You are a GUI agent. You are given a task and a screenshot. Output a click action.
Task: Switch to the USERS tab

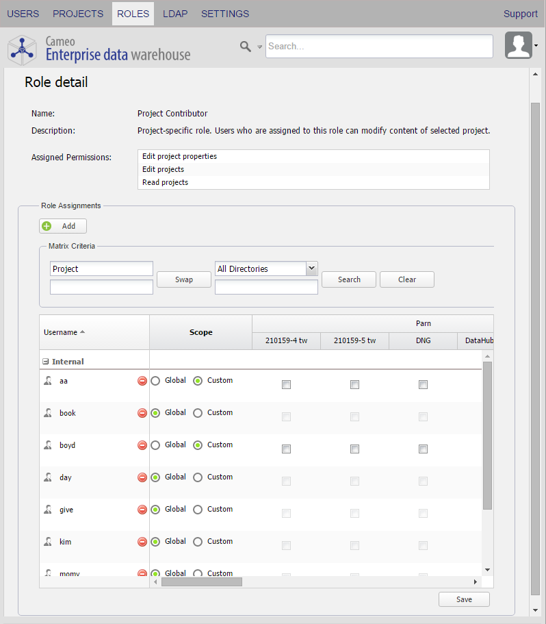pos(23,14)
